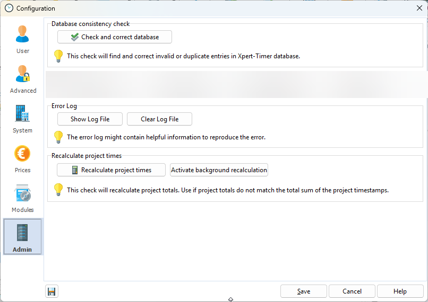Image resolution: width=428 pixels, height=302 pixels.
Task: Run Check and correct database
Action: (x=115, y=37)
